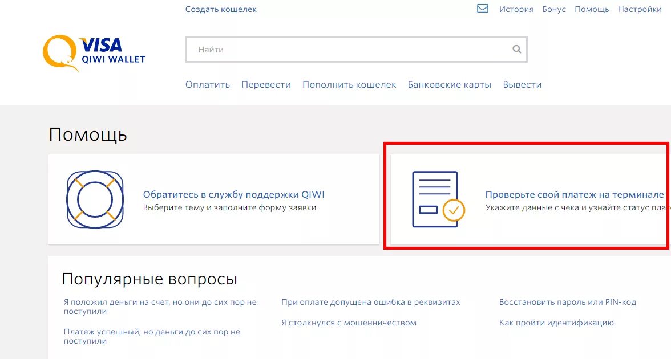
Task: Click the Visa QIWI Wallet logo
Action: point(94,53)
